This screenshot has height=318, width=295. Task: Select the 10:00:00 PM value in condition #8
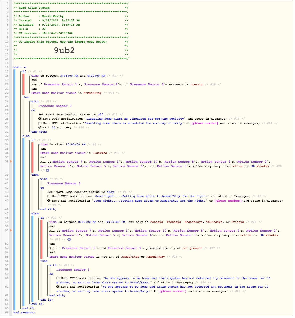click(x=76, y=144)
